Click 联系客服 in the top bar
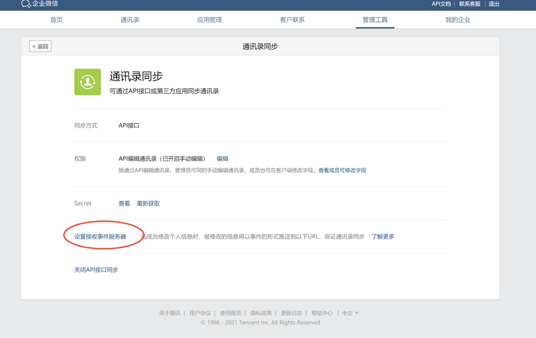Screen dimensions: 536x338 pyautogui.click(x=470, y=4)
